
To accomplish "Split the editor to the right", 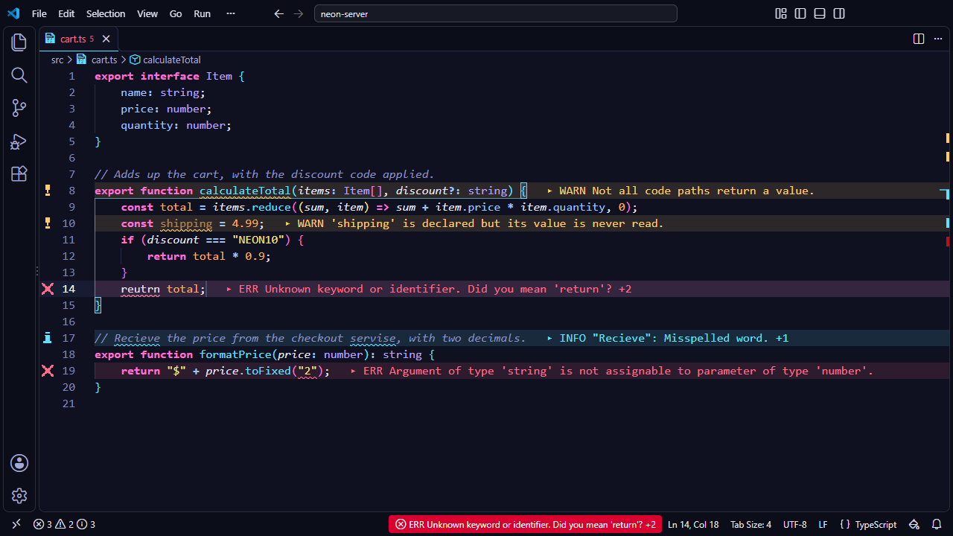I will (x=919, y=39).
